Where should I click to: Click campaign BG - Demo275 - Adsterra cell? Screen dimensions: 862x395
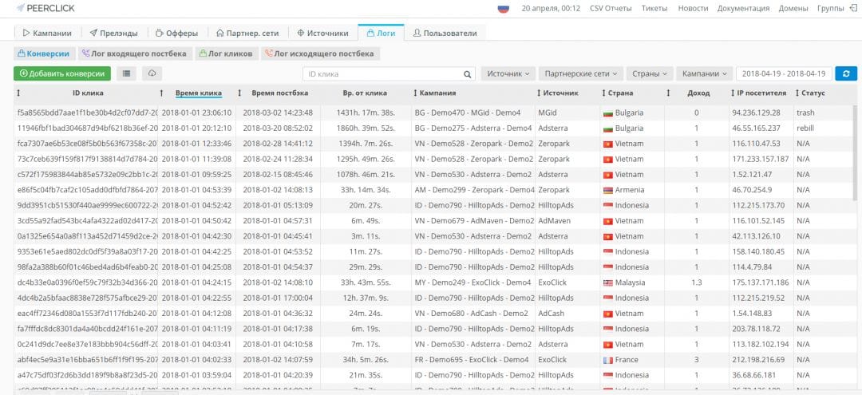click(473, 128)
